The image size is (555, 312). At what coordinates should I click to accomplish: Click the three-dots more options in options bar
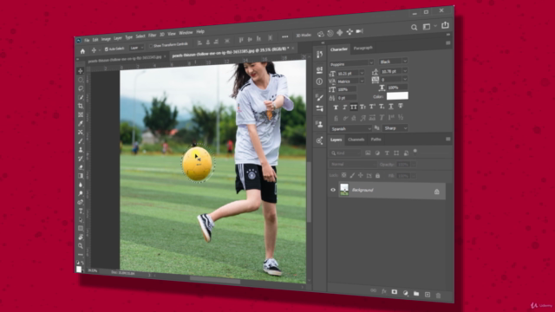pos(285,36)
